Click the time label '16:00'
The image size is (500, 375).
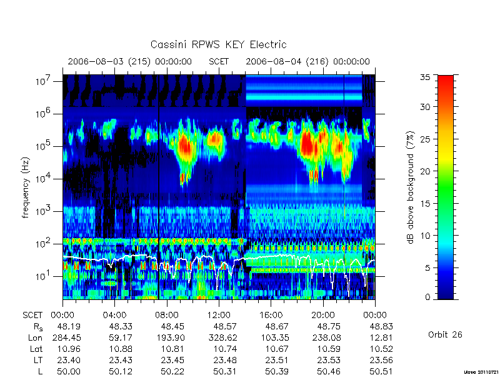271,316
